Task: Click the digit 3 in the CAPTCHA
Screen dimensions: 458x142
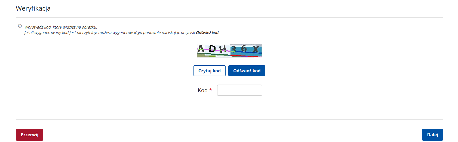Action: 233,49
